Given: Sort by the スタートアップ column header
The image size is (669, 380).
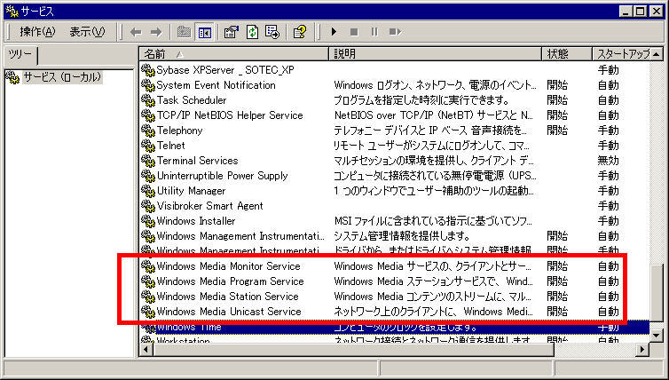Looking at the screenshot, I should pyautogui.click(x=621, y=54).
